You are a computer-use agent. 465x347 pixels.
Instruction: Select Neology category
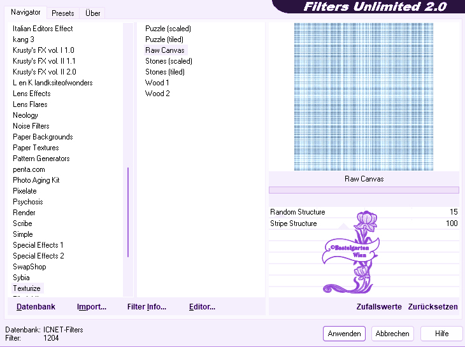[25, 115]
